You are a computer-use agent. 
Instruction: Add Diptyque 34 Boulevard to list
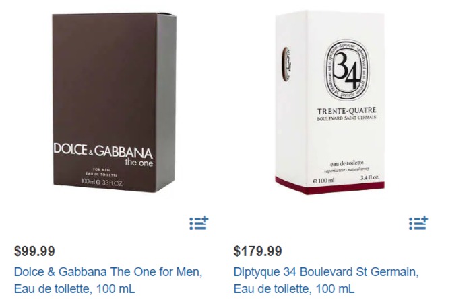coord(418,223)
